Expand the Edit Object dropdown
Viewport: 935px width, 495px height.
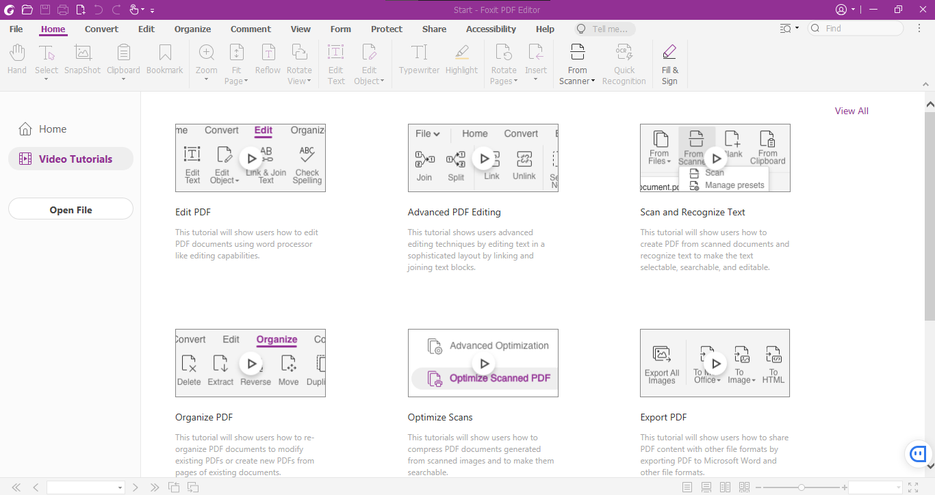[382, 81]
